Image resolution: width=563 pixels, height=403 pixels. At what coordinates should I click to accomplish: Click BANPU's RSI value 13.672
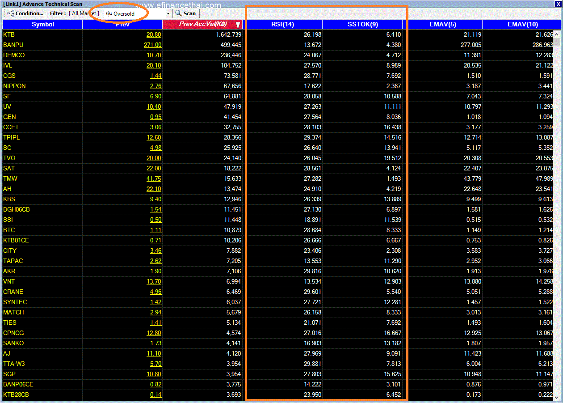[312, 45]
